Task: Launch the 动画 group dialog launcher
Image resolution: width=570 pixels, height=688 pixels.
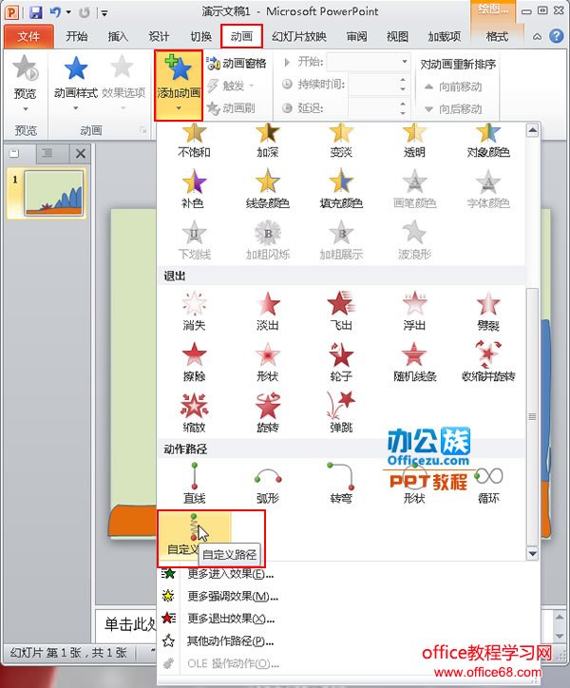Action: tap(142, 130)
